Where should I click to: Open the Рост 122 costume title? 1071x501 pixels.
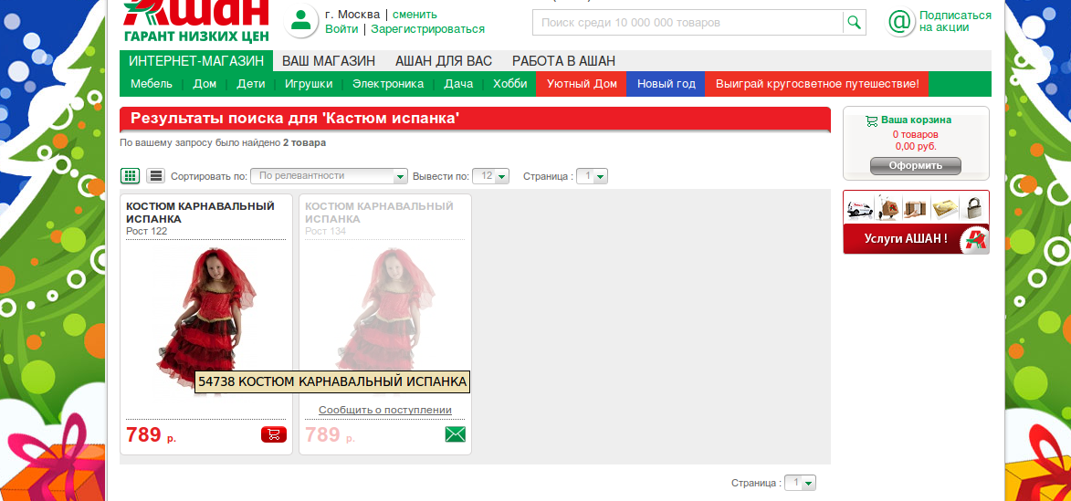200,213
